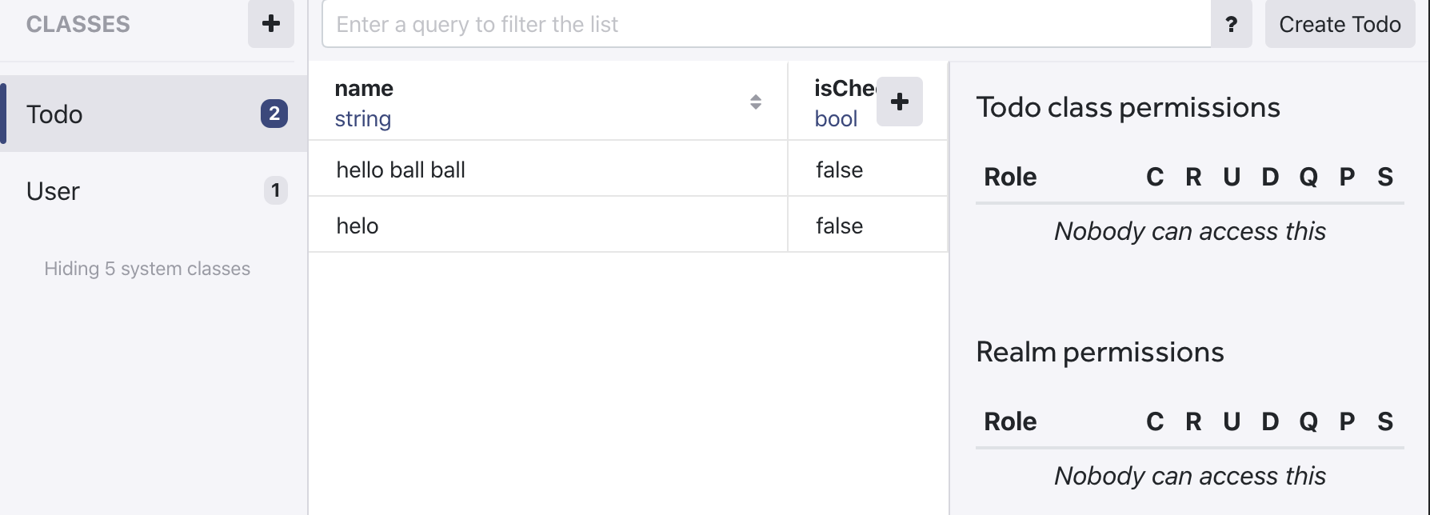Click the Todo count badge showing 2

[x=274, y=114]
